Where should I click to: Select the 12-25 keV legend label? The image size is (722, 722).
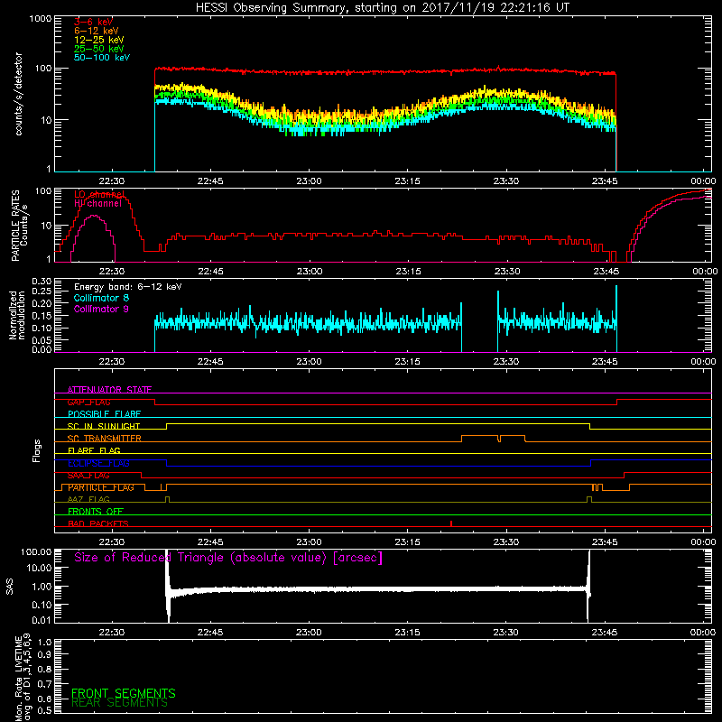point(99,40)
